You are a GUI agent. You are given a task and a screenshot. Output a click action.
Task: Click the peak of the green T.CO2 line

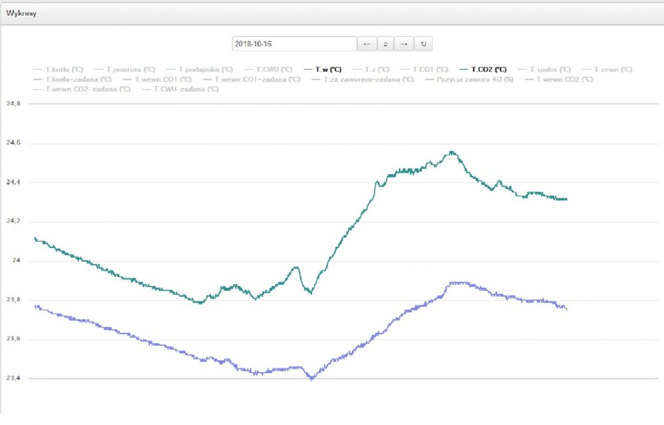pyautogui.click(x=452, y=151)
